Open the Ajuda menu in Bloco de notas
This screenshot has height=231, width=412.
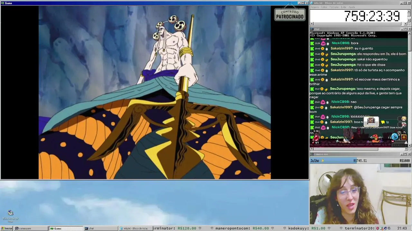[x=352, y=7]
